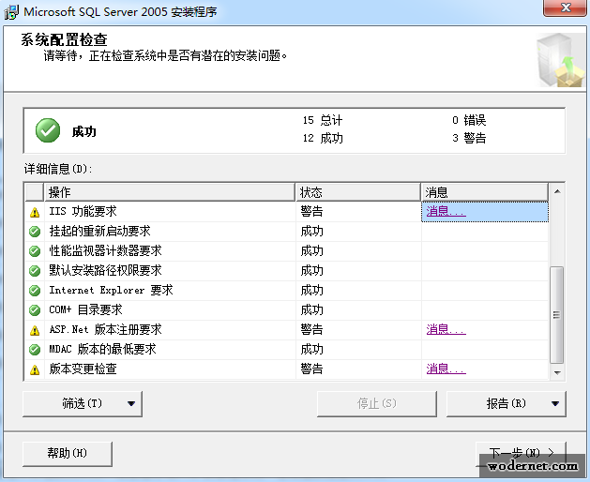Open the 筛选(T) dropdown arrow
Screen dimensions: 590x482
(x=130, y=404)
